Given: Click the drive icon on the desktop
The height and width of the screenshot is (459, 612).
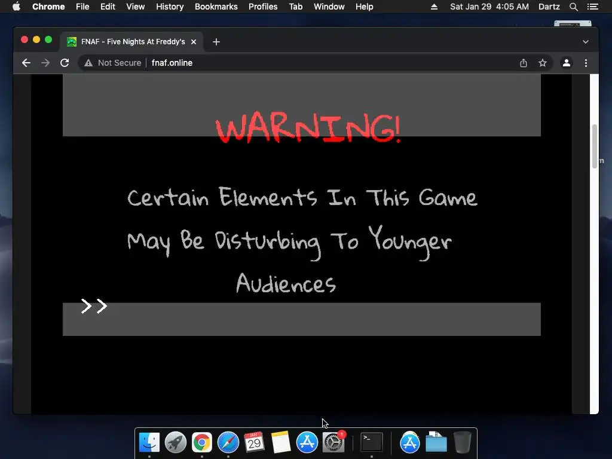Looking at the screenshot, I should (x=573, y=23).
